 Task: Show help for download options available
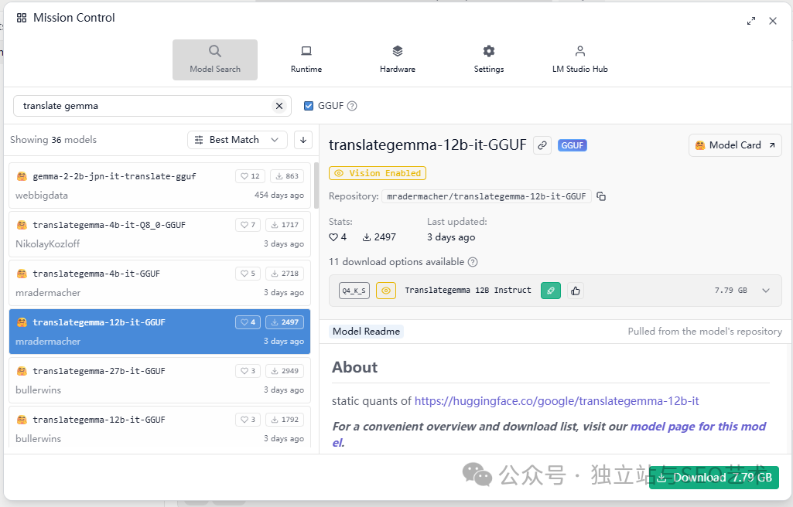(473, 262)
